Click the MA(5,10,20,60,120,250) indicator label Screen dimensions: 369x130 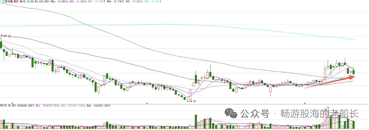coord(35,2)
